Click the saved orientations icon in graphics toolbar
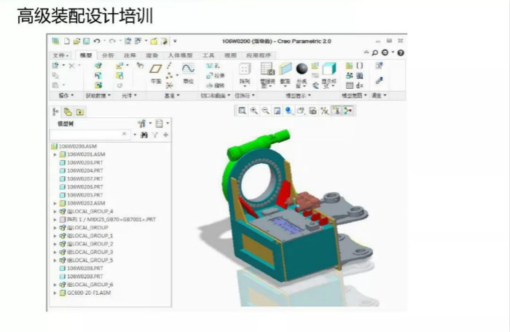The image size is (510, 332). tap(300, 111)
